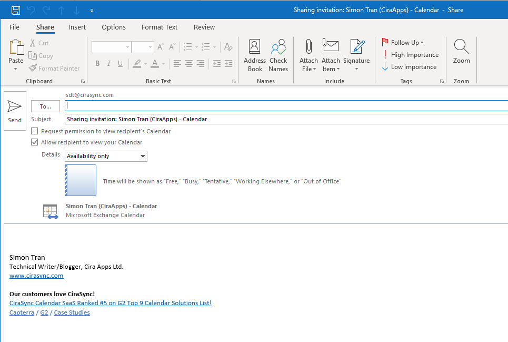The height and width of the screenshot is (342, 508).
Task: Click the Save icon in the title bar
Action: (16, 10)
